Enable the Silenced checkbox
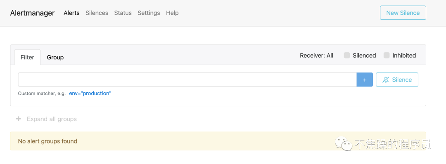 347,56
